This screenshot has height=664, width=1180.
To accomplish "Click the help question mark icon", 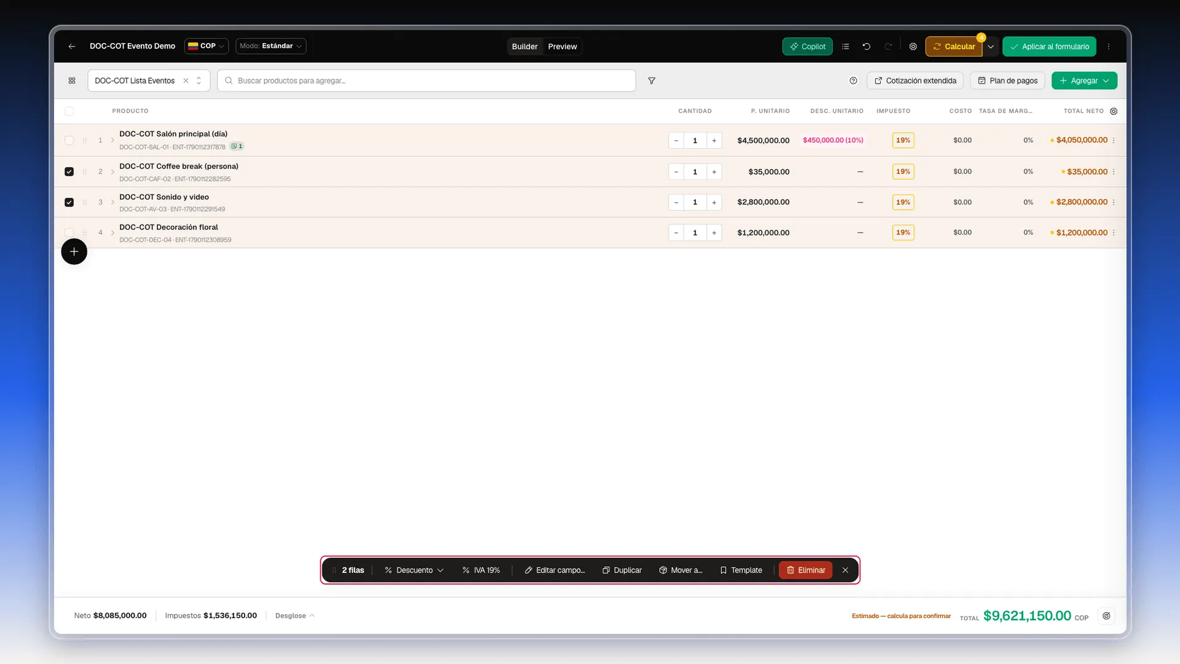I will [x=853, y=81].
